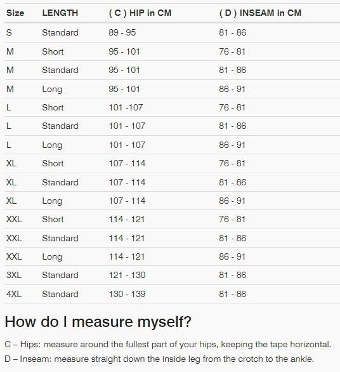Click Long length in the M row
Image resolution: width=340 pixels, height=372 pixels.
pos(52,90)
